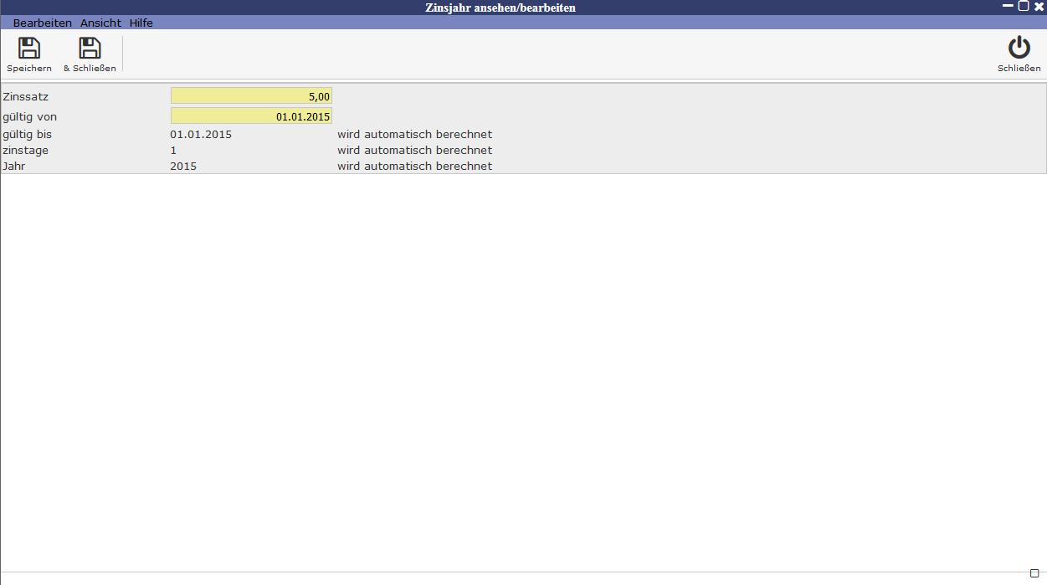This screenshot has height=585, width=1047.
Task: Open the Ansicht menu
Action: 100,23
